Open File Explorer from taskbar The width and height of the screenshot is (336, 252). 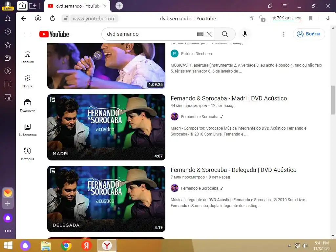pyautogui.click(x=46, y=245)
